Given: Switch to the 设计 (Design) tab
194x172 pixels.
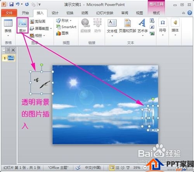Looking at the screenshot, I should (55, 13).
